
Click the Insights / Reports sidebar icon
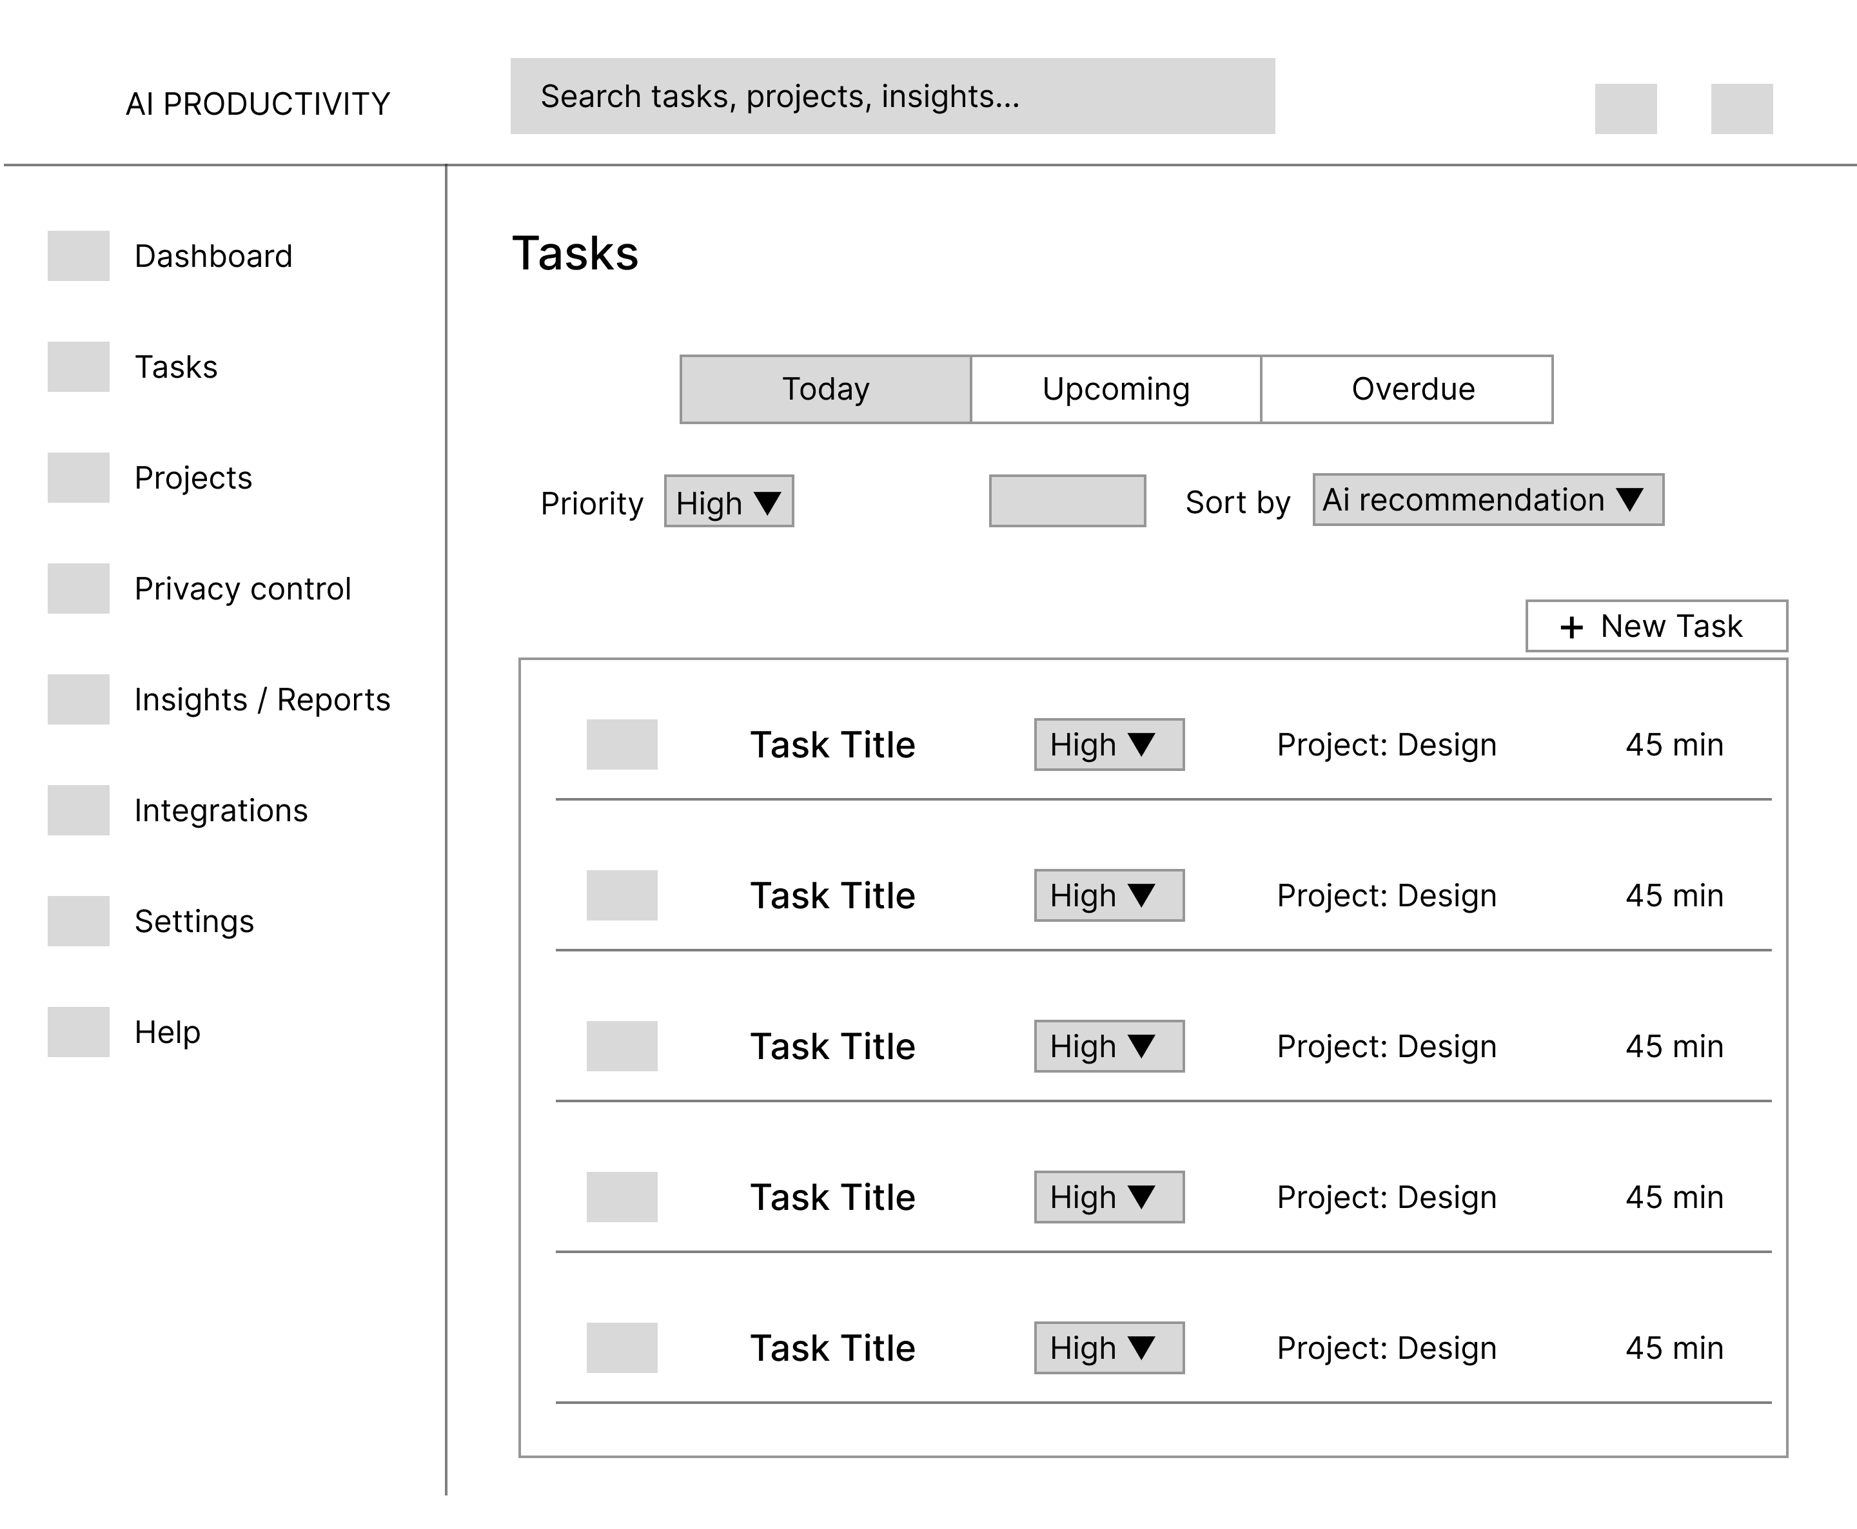point(79,699)
